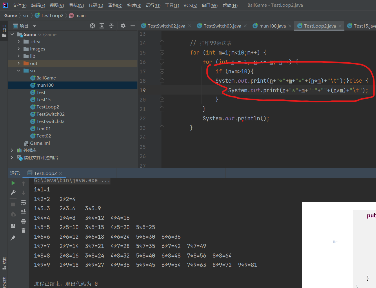Screen dimensions: 376x288
Task: Open the 窗口(W) Window menu
Action: [x=210, y=5]
